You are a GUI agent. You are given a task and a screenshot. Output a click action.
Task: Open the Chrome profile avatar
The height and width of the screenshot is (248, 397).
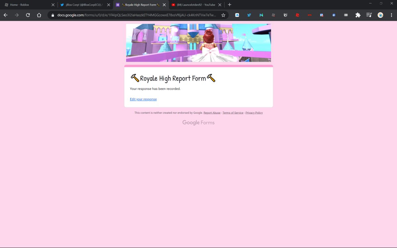380,15
